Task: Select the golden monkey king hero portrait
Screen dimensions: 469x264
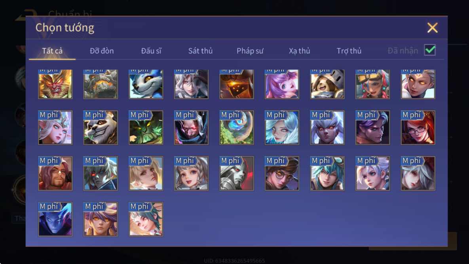Action: (x=55, y=84)
